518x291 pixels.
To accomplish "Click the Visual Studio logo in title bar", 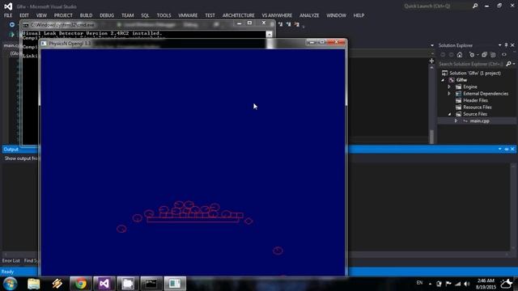I will click(x=8, y=6).
